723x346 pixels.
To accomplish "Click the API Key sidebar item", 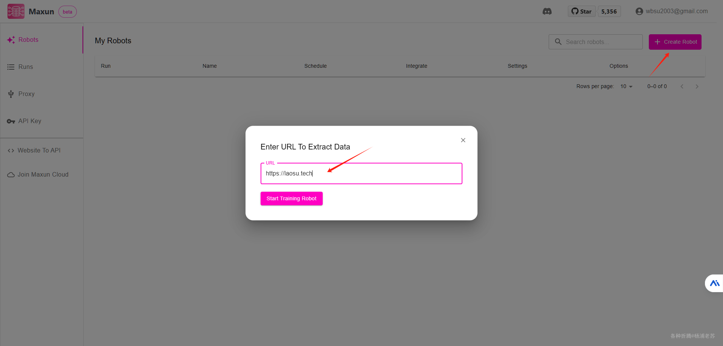I will click(30, 121).
